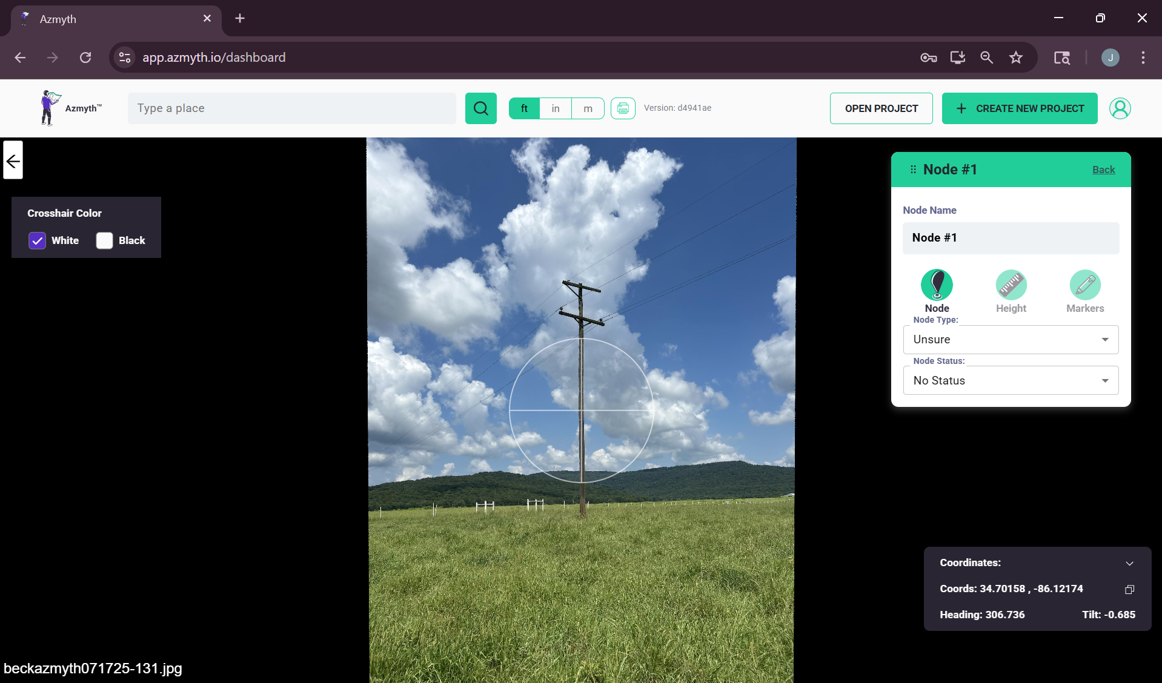
Task: Open a new browser tab
Action: tap(240, 18)
